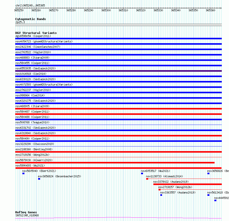
Task: Click the RefSeq Genes track title
Action: pos(26,212)
